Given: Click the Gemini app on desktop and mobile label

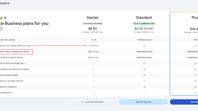Looking at the screenshot, I should coord(14,52).
